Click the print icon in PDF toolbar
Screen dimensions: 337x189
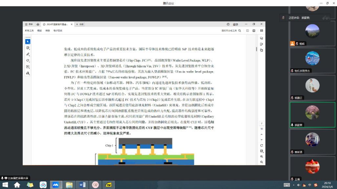coord(254,31)
